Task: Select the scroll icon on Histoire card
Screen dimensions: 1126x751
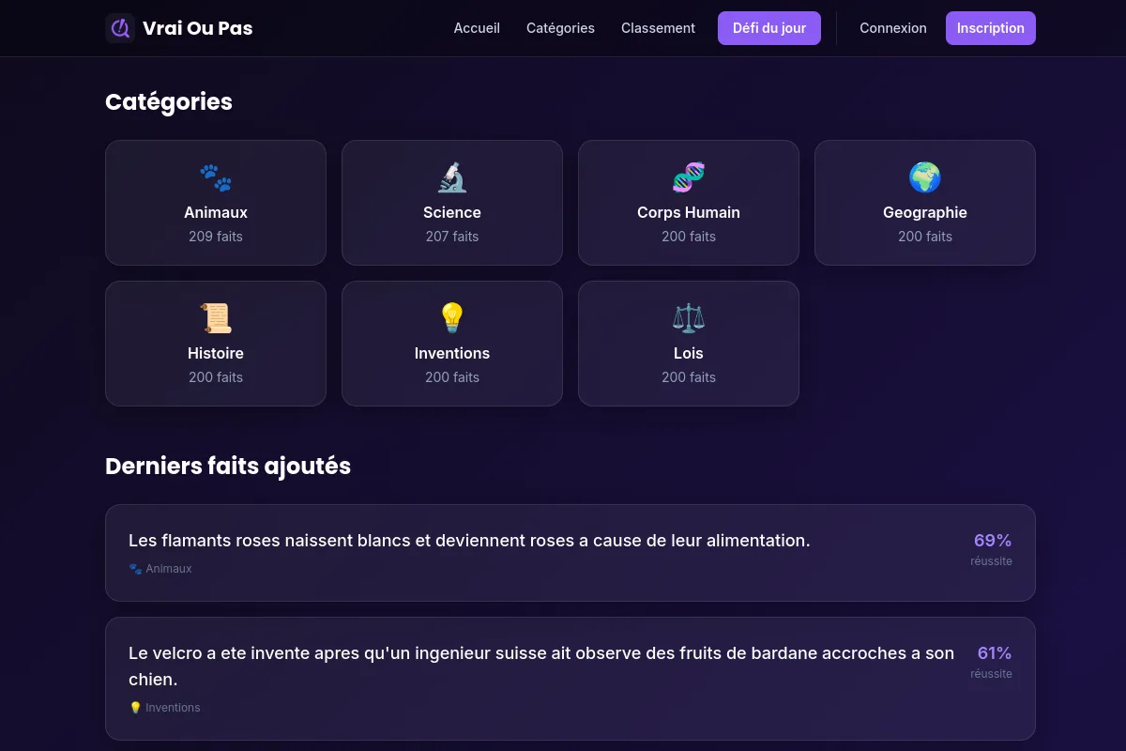Action: (216, 318)
